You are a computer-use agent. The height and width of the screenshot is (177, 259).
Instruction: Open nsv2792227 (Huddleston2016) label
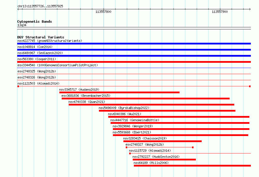[156, 157]
